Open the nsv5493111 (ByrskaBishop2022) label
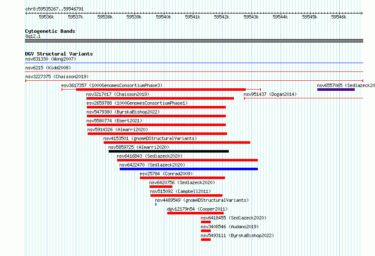The width and height of the screenshot is (375, 256). click(x=237, y=235)
